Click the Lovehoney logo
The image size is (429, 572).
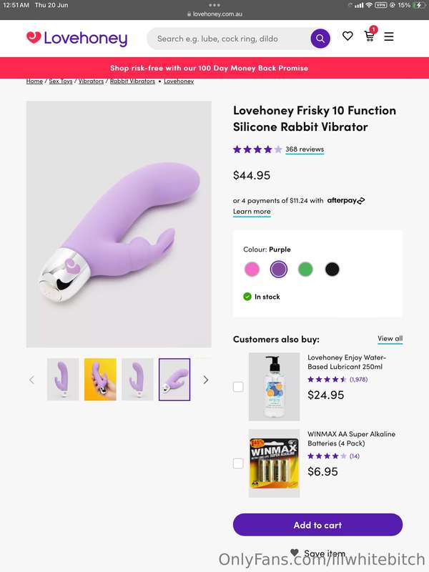pos(77,39)
